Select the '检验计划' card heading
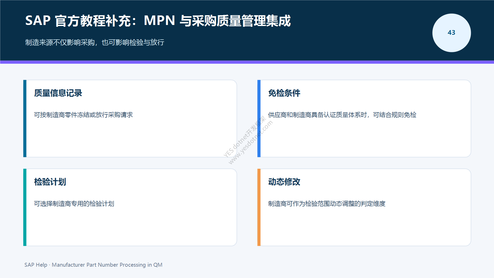Screen dimensions: 494x278 [50, 182]
